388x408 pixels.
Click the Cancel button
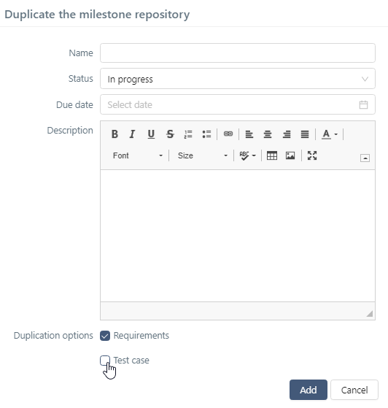tap(354, 390)
